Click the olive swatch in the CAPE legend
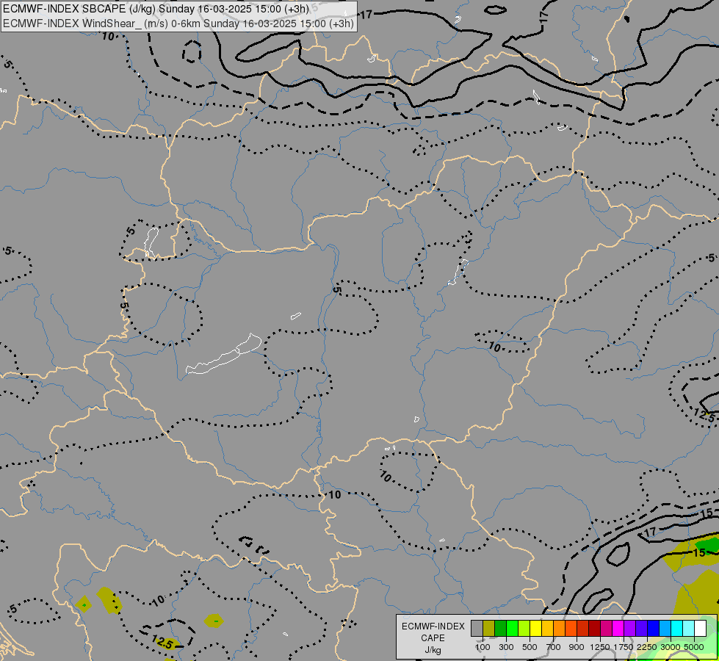The width and height of the screenshot is (719, 661). [x=489, y=628]
